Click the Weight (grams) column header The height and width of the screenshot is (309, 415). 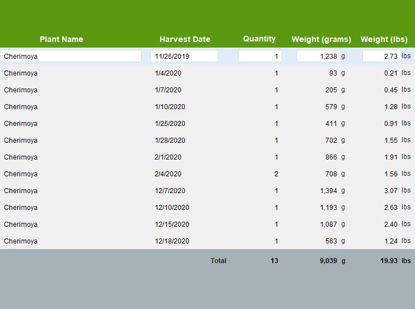coord(321,39)
